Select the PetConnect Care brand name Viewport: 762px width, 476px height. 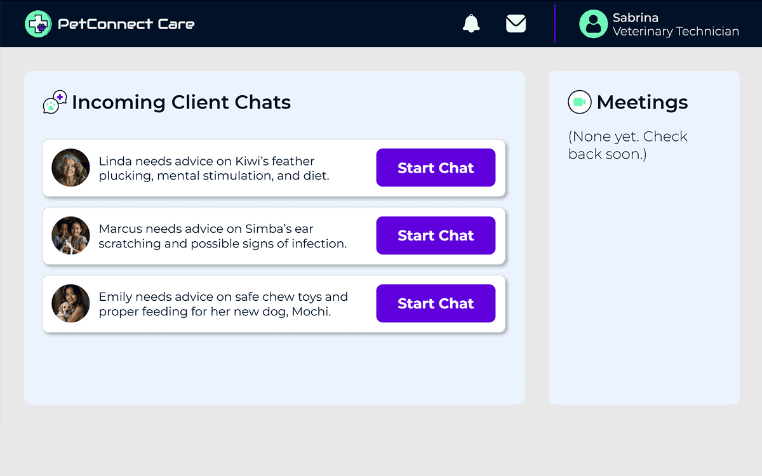pos(126,24)
